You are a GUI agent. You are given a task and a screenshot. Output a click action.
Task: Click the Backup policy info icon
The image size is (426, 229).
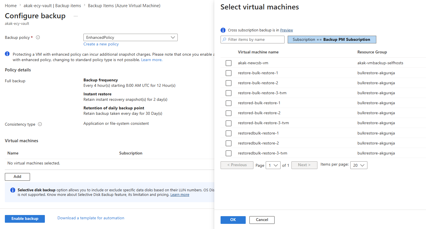click(x=38, y=37)
